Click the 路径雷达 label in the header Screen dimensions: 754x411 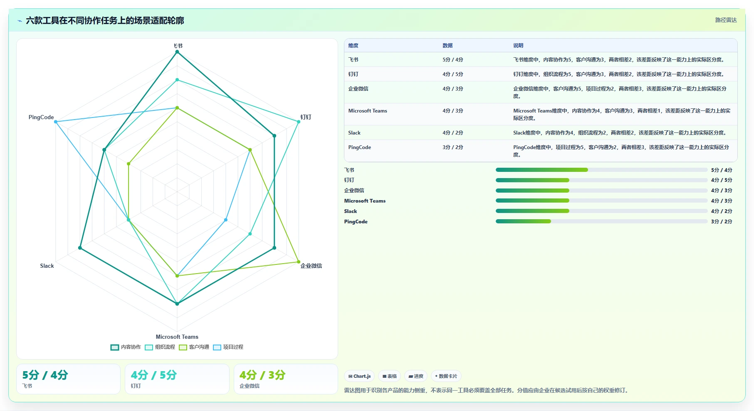coord(726,20)
